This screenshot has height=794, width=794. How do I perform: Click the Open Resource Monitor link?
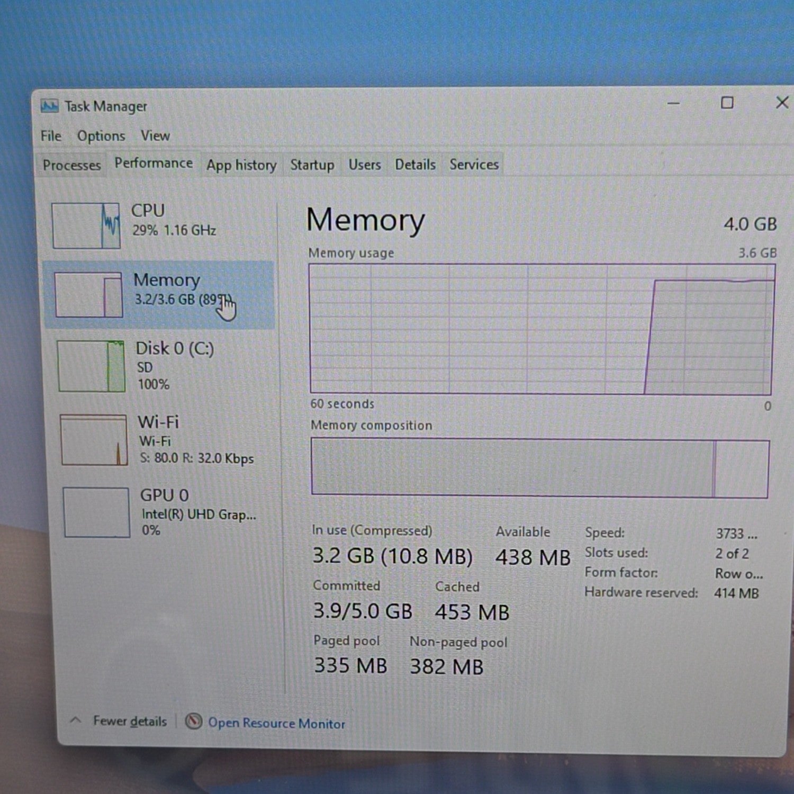click(x=276, y=723)
